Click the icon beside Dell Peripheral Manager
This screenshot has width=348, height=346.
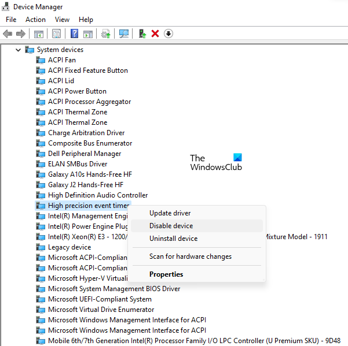tap(41, 154)
